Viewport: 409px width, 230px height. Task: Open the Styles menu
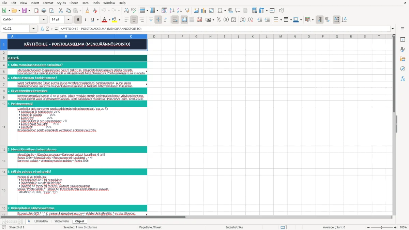61,3
